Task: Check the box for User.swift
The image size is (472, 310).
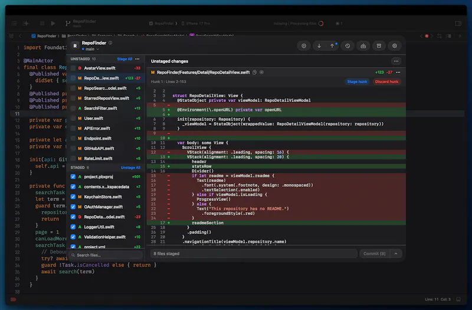Action: click(73, 118)
